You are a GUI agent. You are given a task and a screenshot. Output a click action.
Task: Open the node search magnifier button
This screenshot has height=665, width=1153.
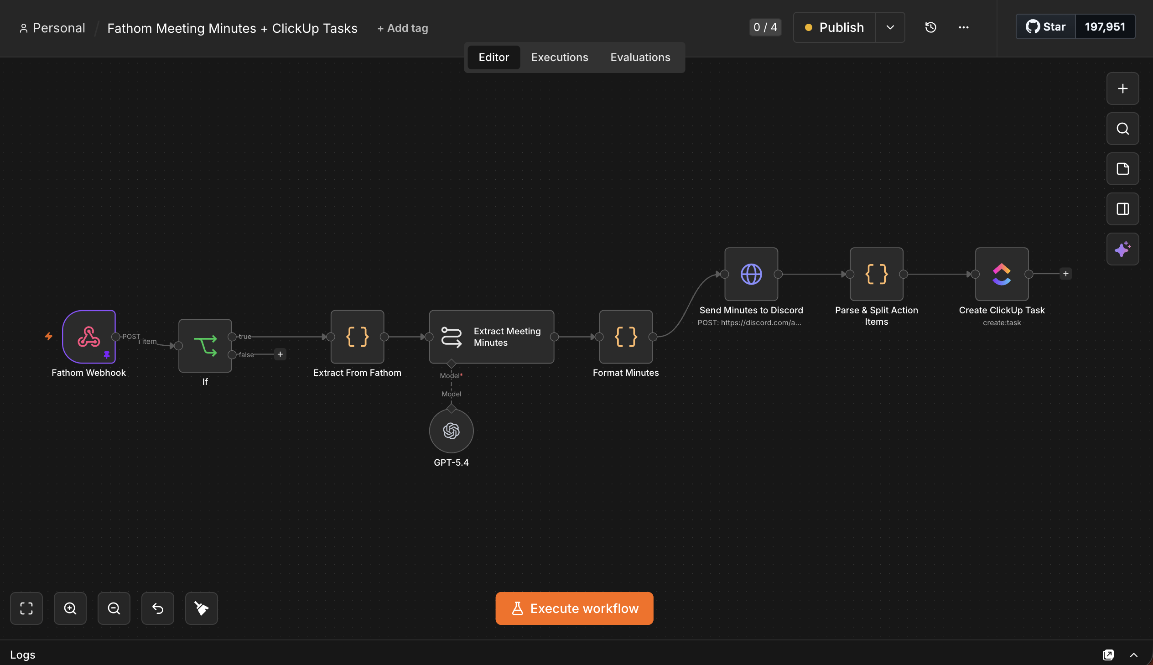pos(1123,129)
